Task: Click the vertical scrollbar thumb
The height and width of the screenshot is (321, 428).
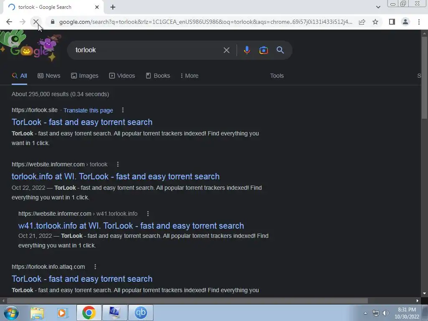Action: pyautogui.click(x=424, y=78)
